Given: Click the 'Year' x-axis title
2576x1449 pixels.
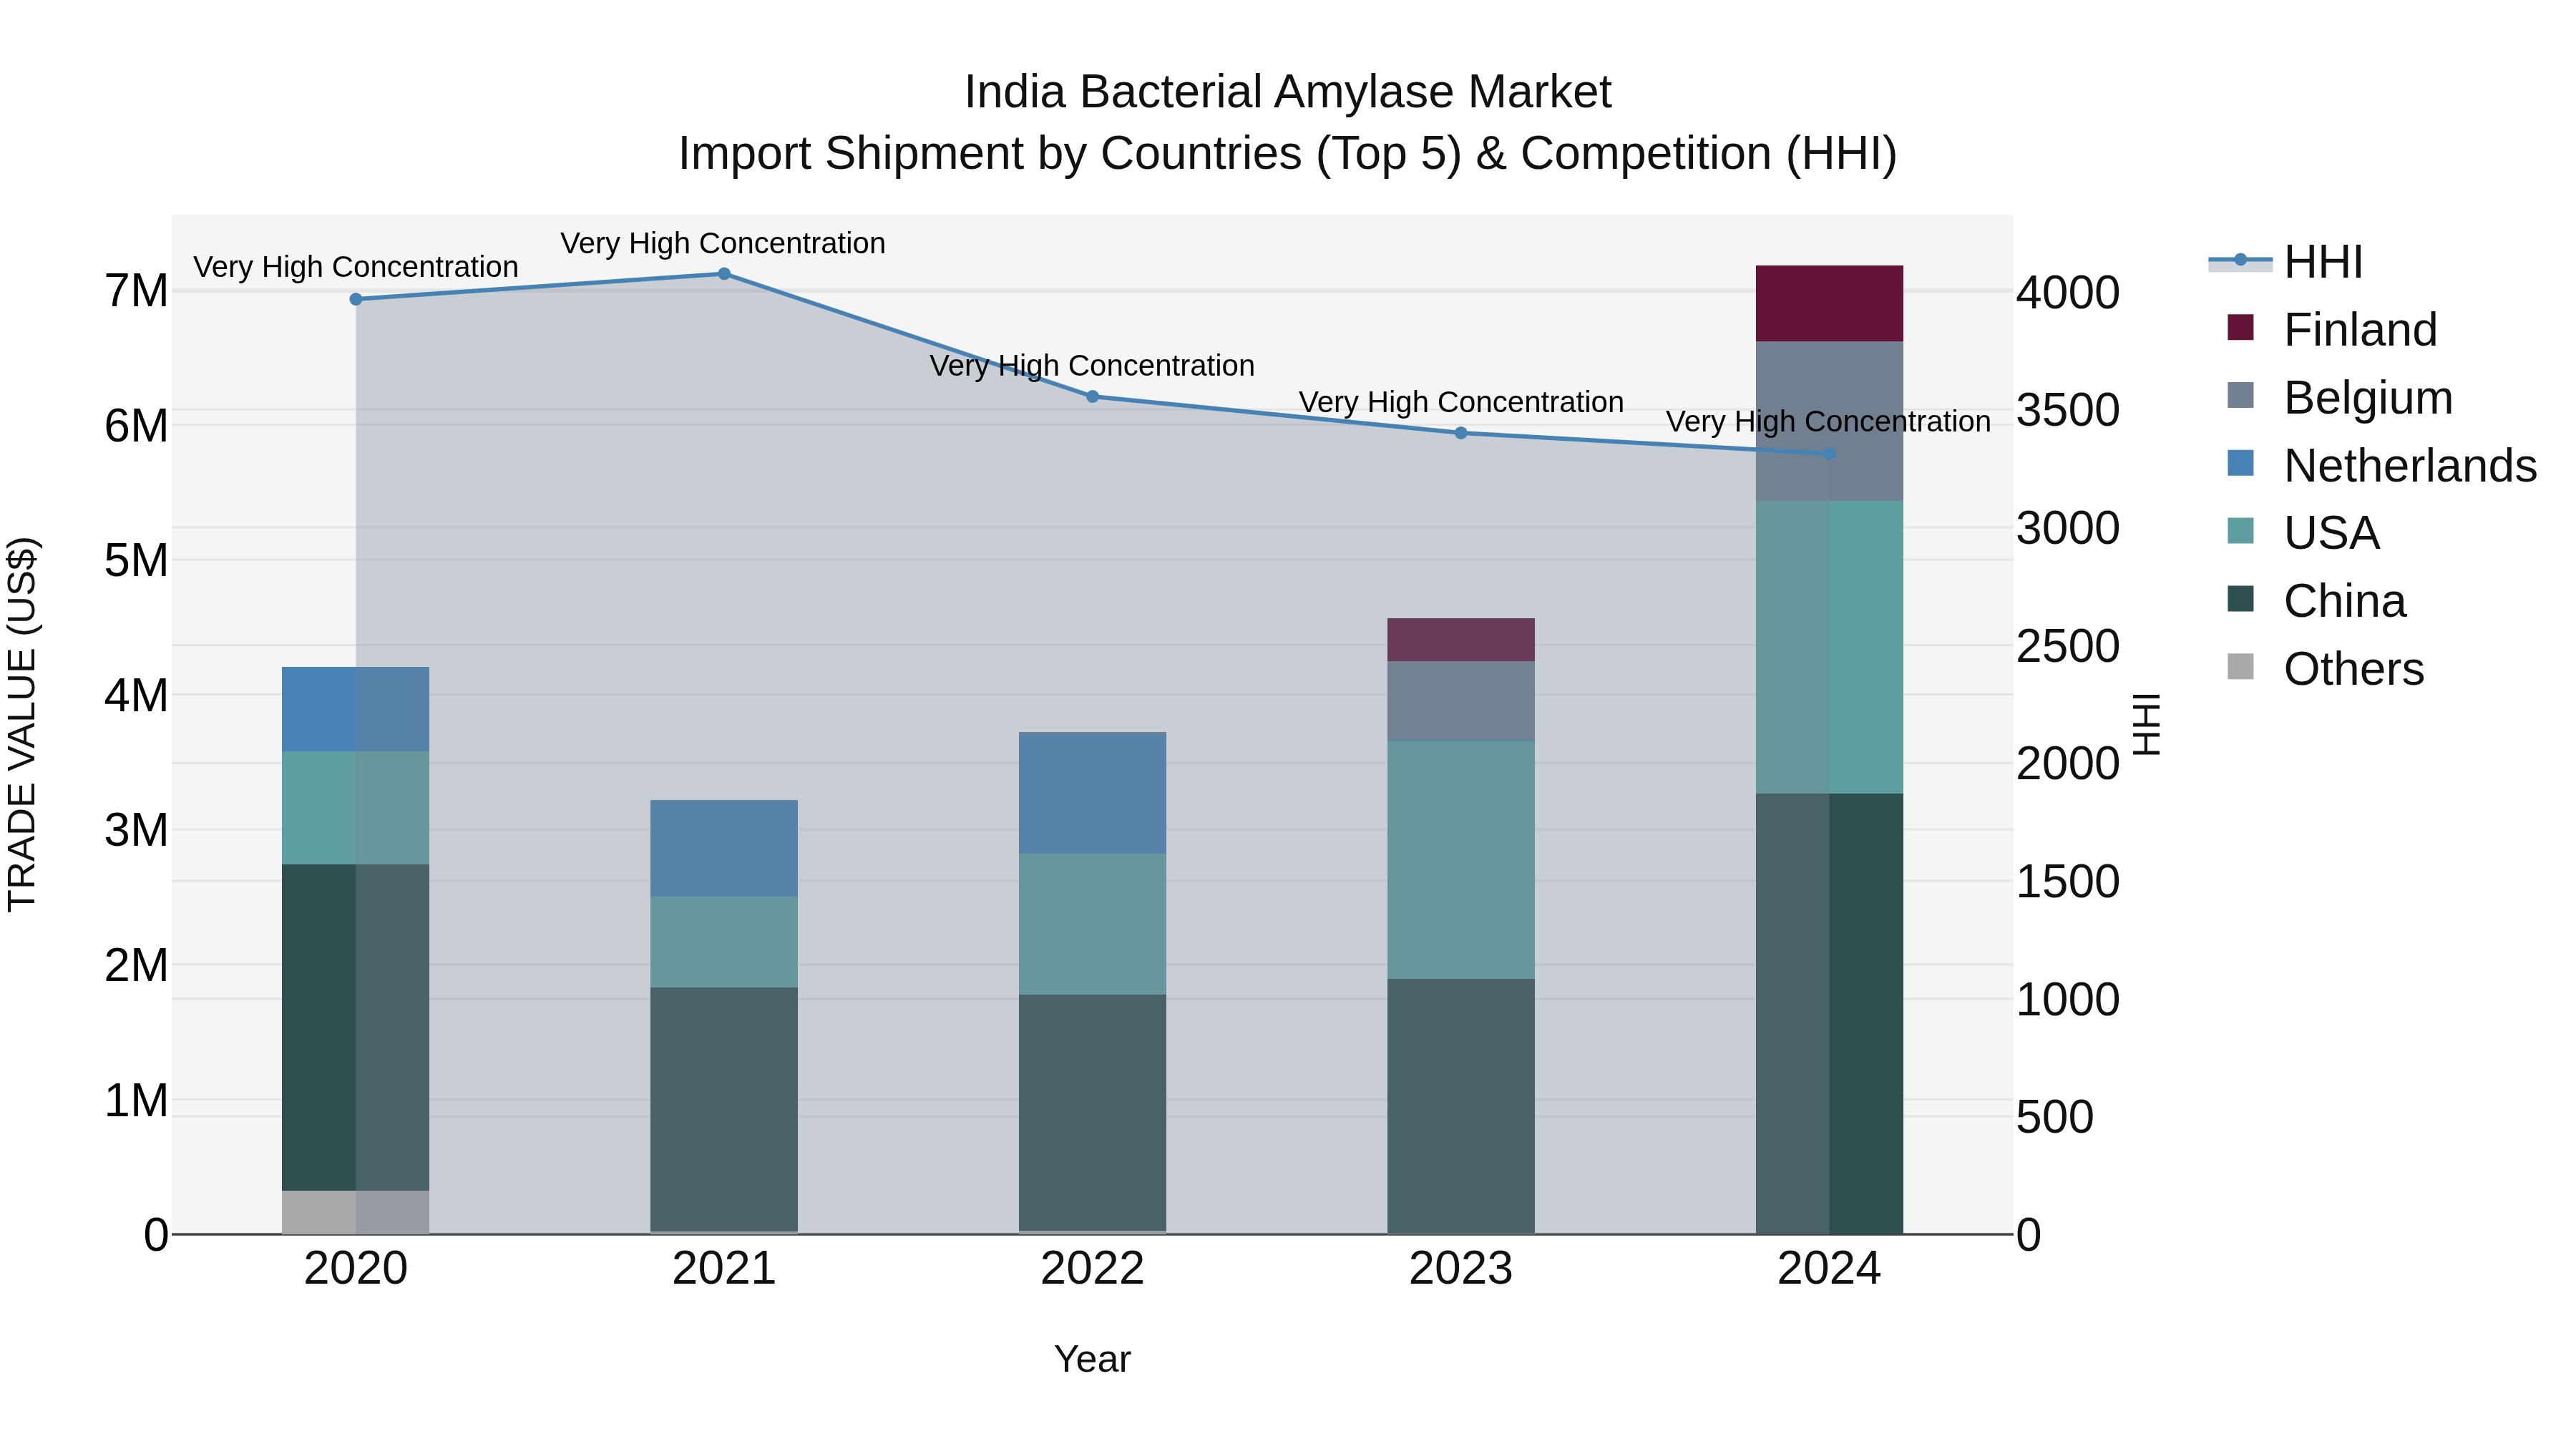Looking at the screenshot, I should click(x=1093, y=1359).
